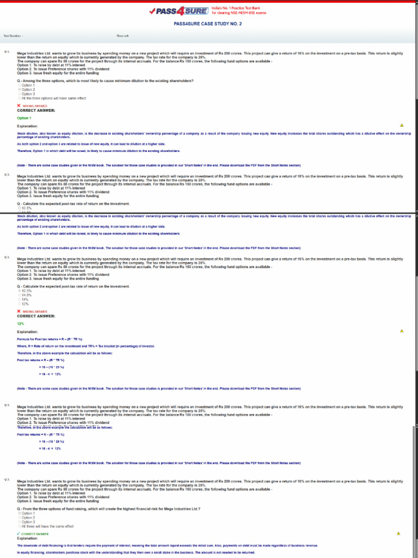418x558 pixels.
Task: Choose Option 1 radio in Q3 financial risk question
Action: pyautogui.click(x=19, y=513)
